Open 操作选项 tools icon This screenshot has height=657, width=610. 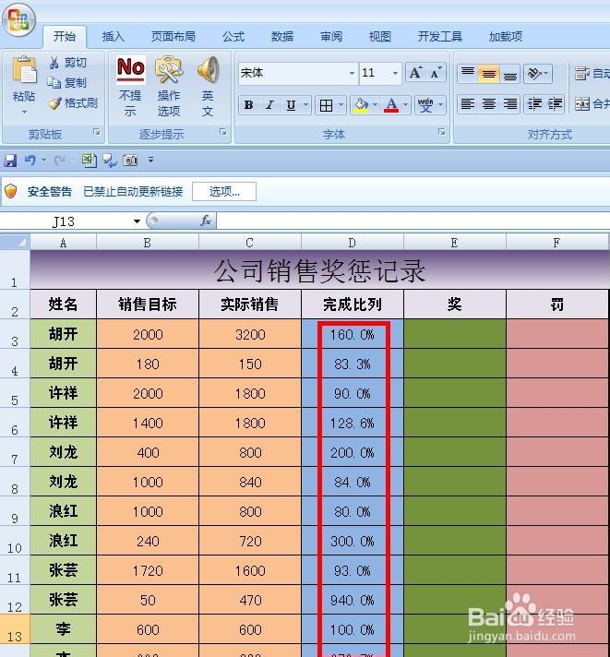(x=169, y=70)
